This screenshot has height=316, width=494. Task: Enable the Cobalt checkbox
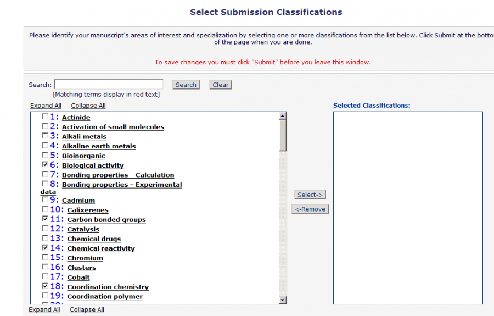tap(45, 277)
